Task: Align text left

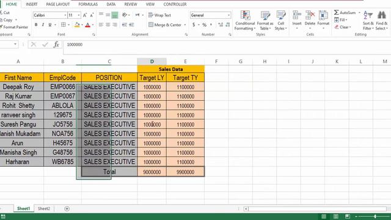Action: coord(101,24)
